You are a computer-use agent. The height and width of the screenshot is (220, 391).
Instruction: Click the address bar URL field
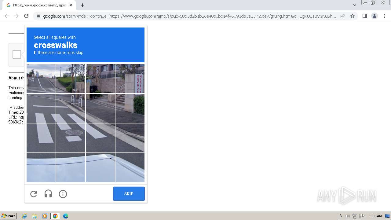(x=189, y=16)
